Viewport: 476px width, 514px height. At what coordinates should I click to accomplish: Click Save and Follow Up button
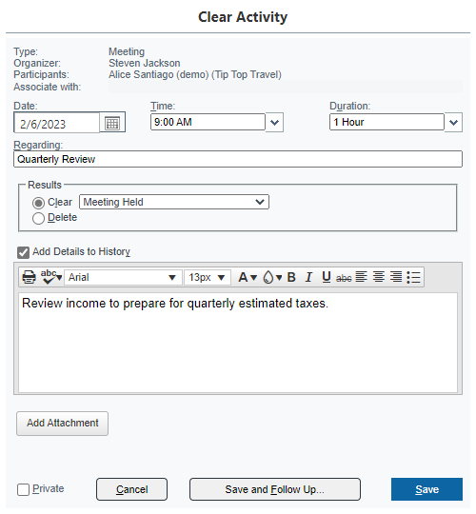(x=275, y=489)
